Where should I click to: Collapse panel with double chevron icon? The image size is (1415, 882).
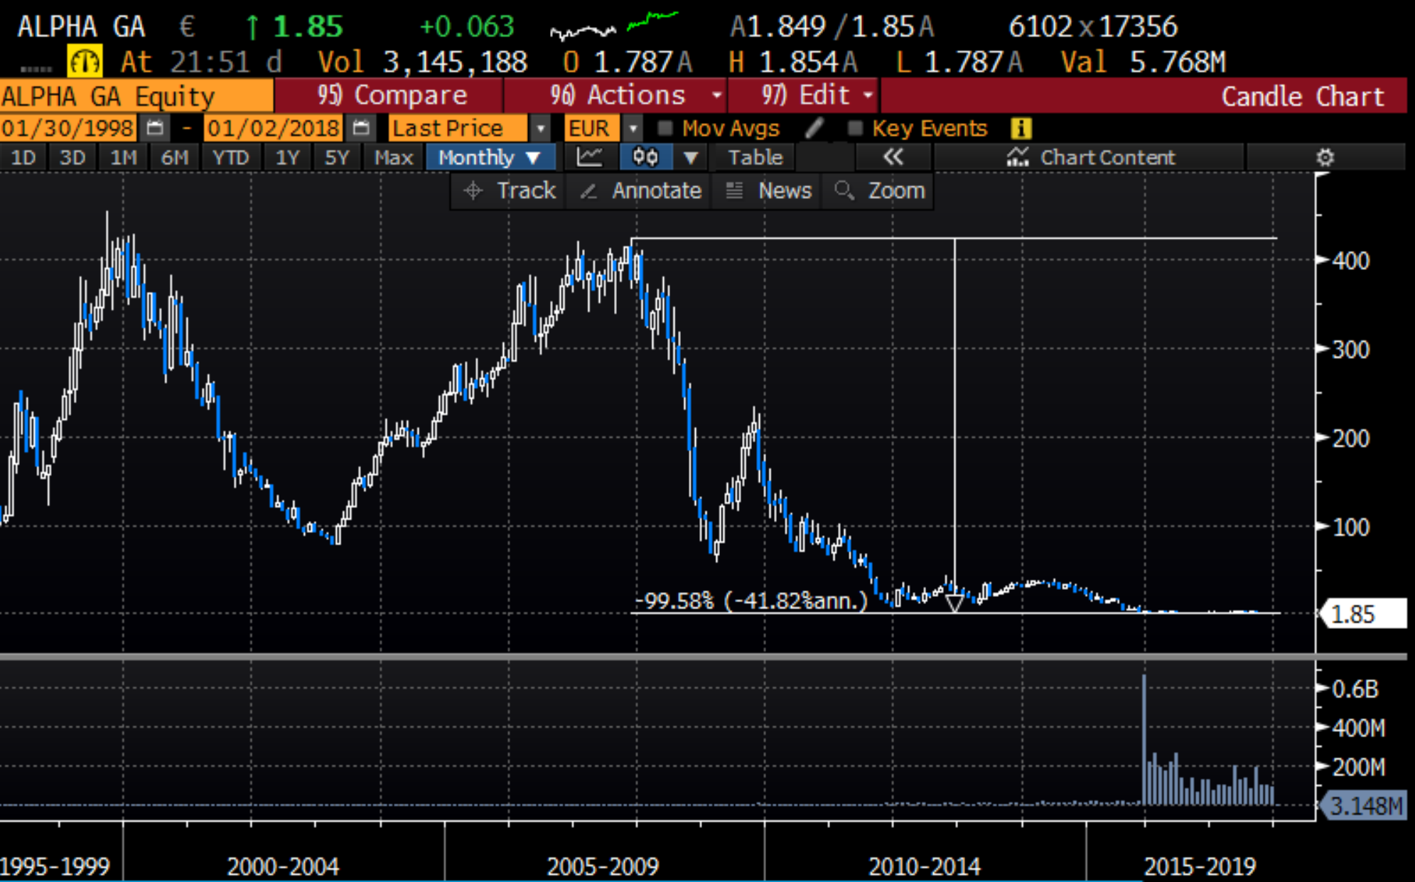(893, 157)
